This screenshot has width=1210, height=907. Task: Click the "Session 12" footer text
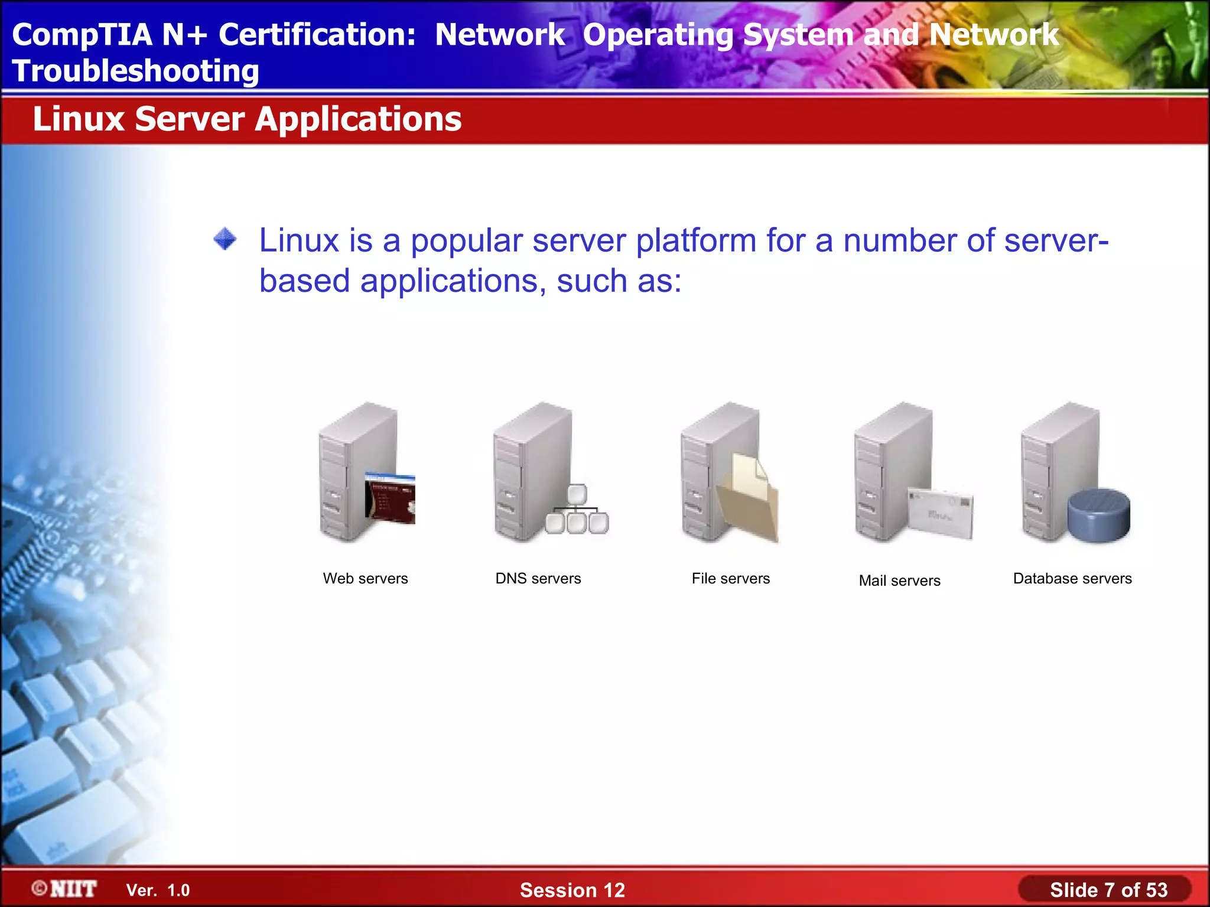[573, 890]
